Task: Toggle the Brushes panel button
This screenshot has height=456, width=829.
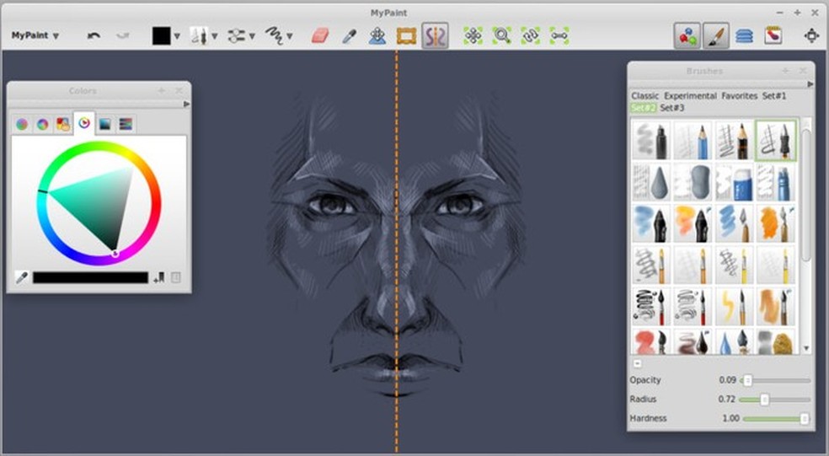Action: point(715,35)
